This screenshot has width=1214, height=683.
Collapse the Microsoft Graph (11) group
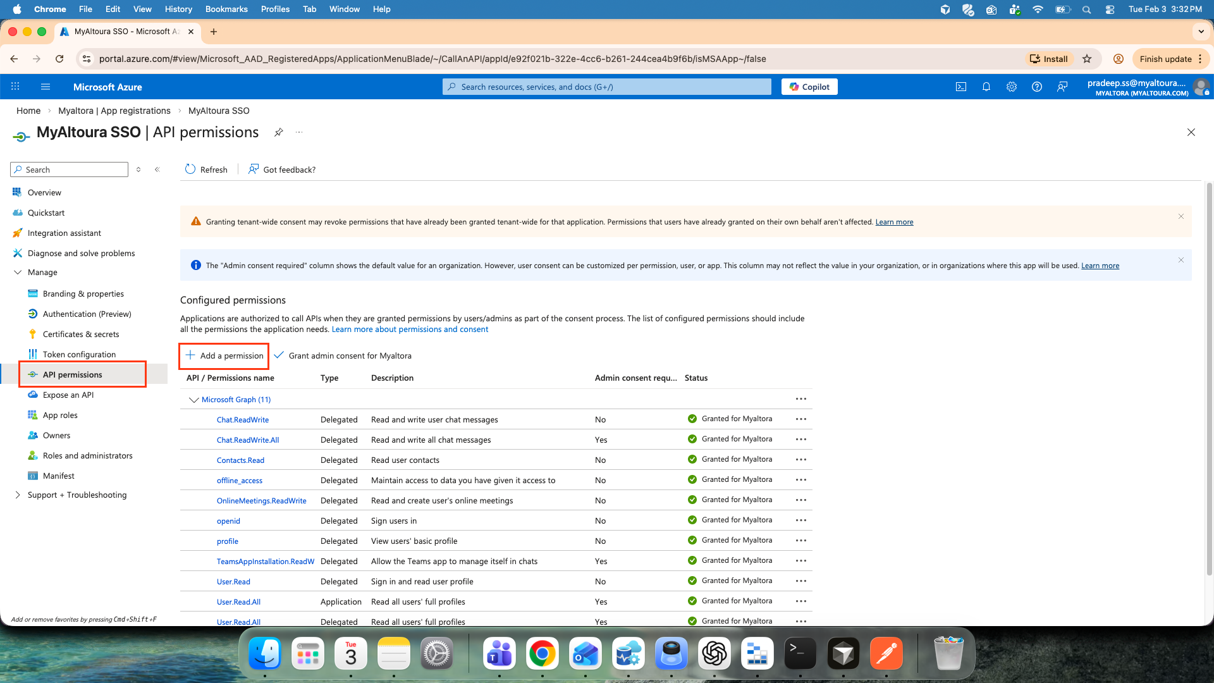pyautogui.click(x=193, y=400)
